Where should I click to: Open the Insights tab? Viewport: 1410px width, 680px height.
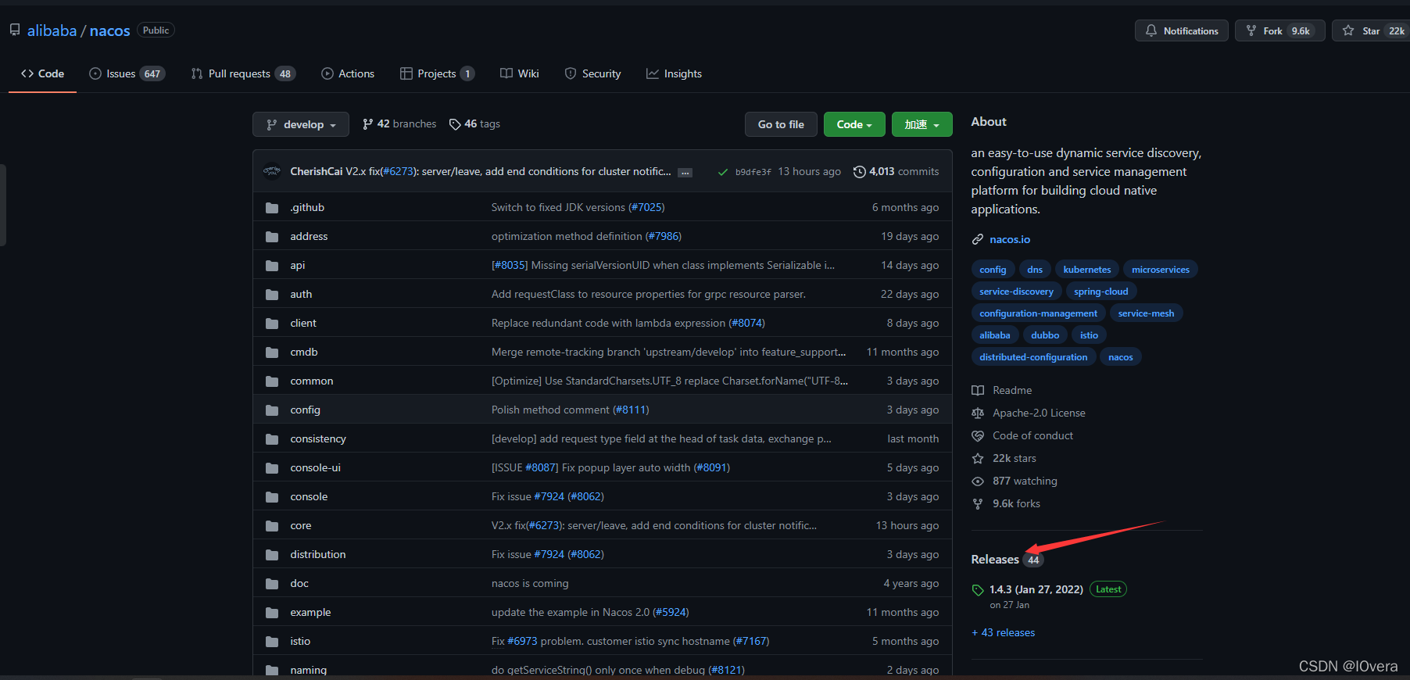(674, 73)
